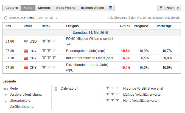This screenshot has width=185, height=113.
Task: Select the Morgen tab
Action: 44,8
